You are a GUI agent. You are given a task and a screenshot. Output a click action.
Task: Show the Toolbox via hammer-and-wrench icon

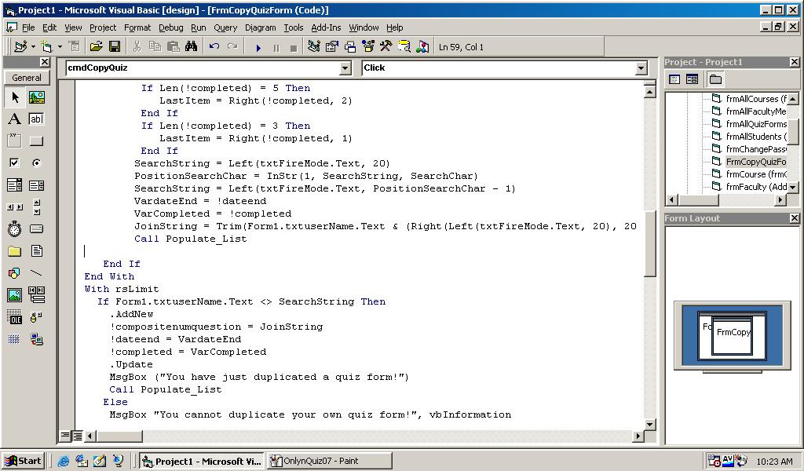(x=386, y=47)
